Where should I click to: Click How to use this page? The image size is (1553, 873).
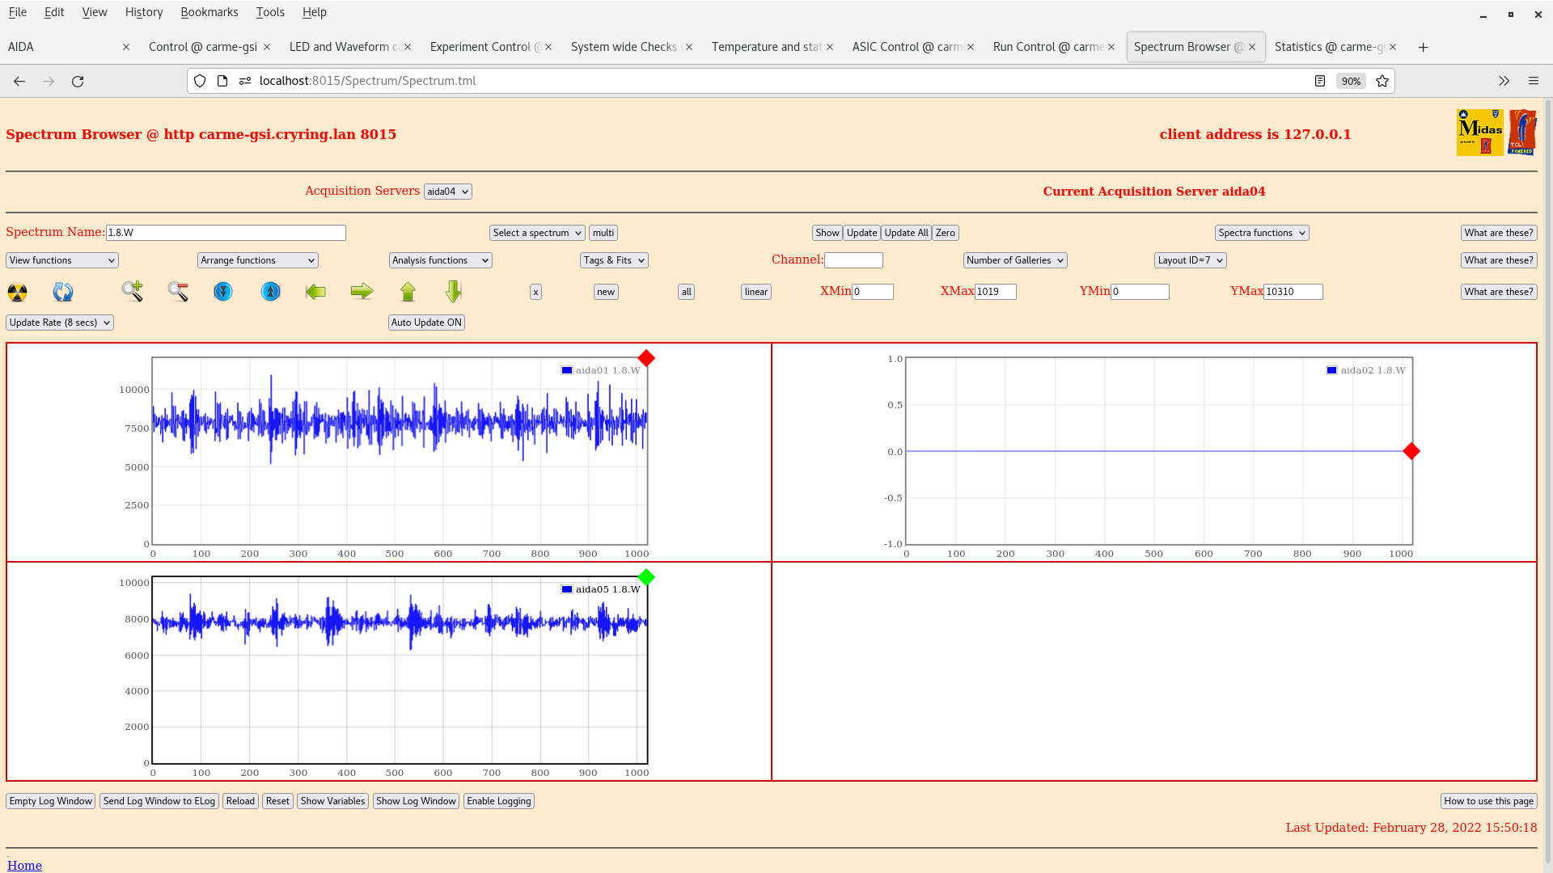[x=1488, y=801]
